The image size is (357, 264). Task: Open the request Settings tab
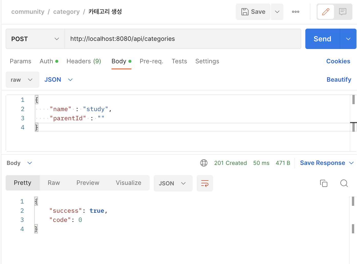click(207, 61)
